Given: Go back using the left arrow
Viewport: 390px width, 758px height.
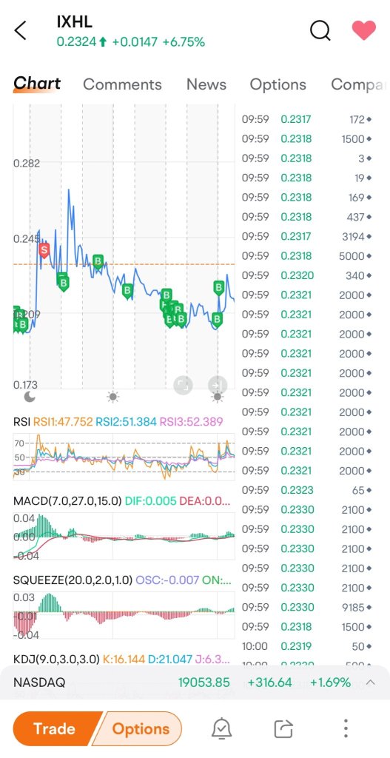Looking at the screenshot, I should point(20,31).
